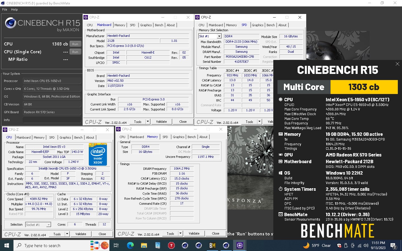Viewport: 402px width, 251px height.
Task: Open the volume control tray icon
Action: pos(366,245)
